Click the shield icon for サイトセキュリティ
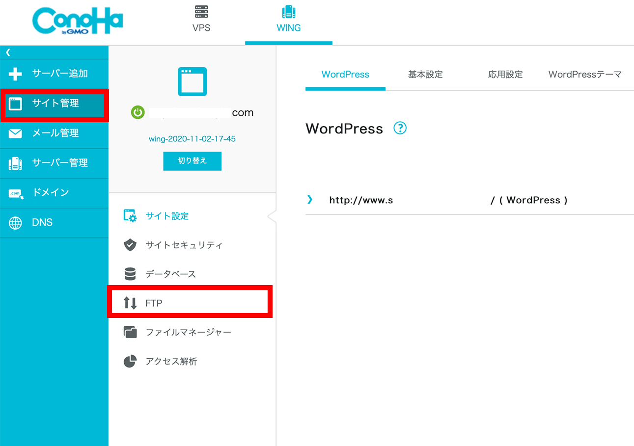 pos(130,245)
